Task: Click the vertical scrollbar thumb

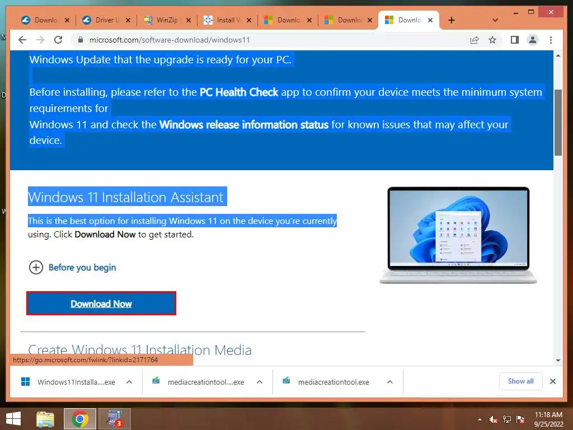Action: coord(558,122)
